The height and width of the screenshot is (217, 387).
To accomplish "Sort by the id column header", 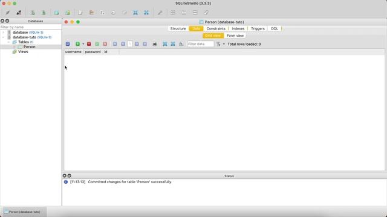I will [x=111, y=52].
